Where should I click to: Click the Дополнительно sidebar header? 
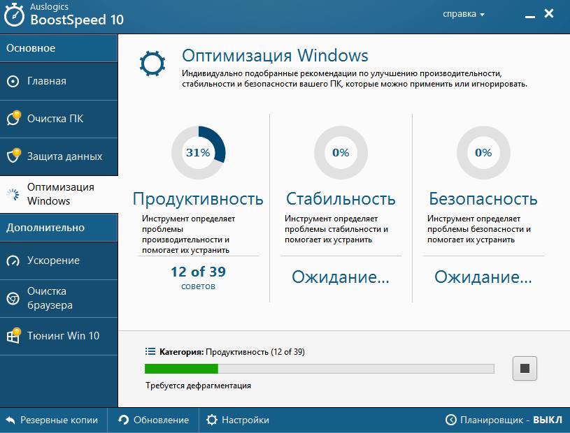[x=59, y=228]
